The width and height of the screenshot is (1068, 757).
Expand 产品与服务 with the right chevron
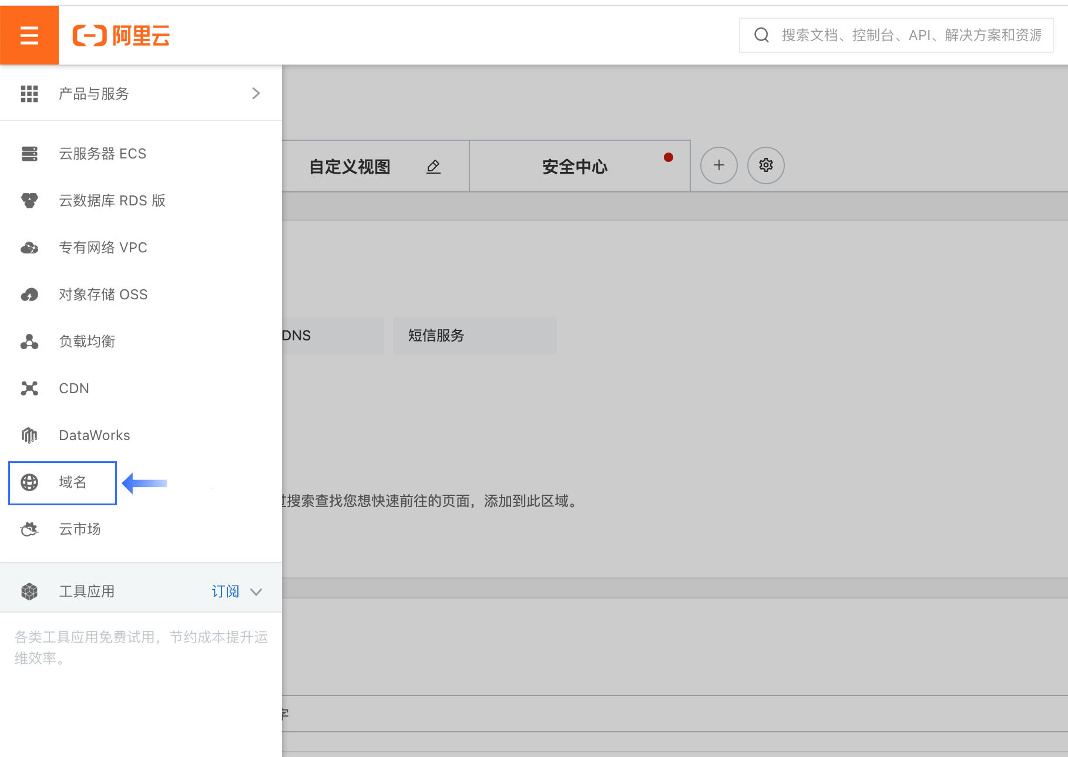256,93
